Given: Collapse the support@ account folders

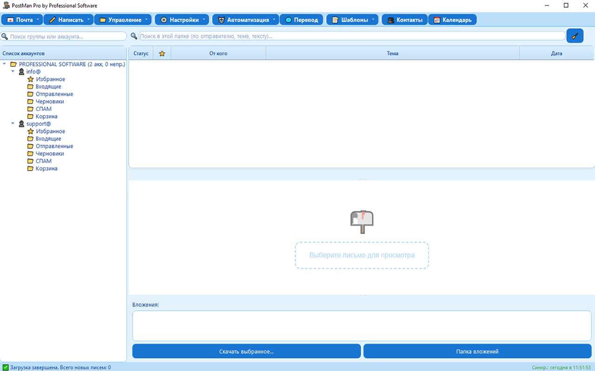Looking at the screenshot, I should coord(13,124).
